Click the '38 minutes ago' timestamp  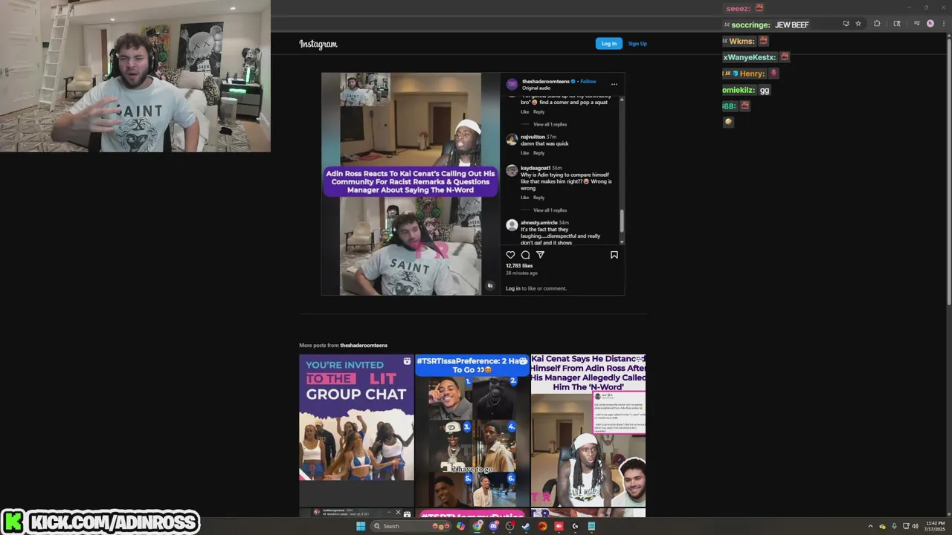click(x=521, y=273)
